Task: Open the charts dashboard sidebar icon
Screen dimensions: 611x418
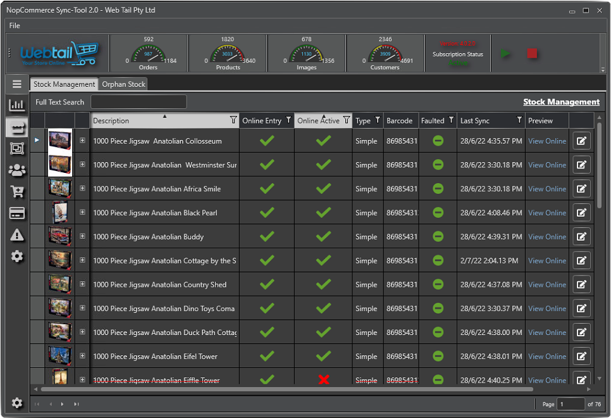Action: pos(17,105)
